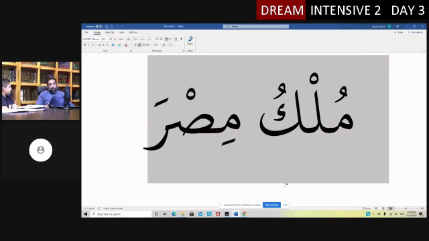
Task: Adjust the zoom slider in status bar
Action: click(x=406, y=208)
